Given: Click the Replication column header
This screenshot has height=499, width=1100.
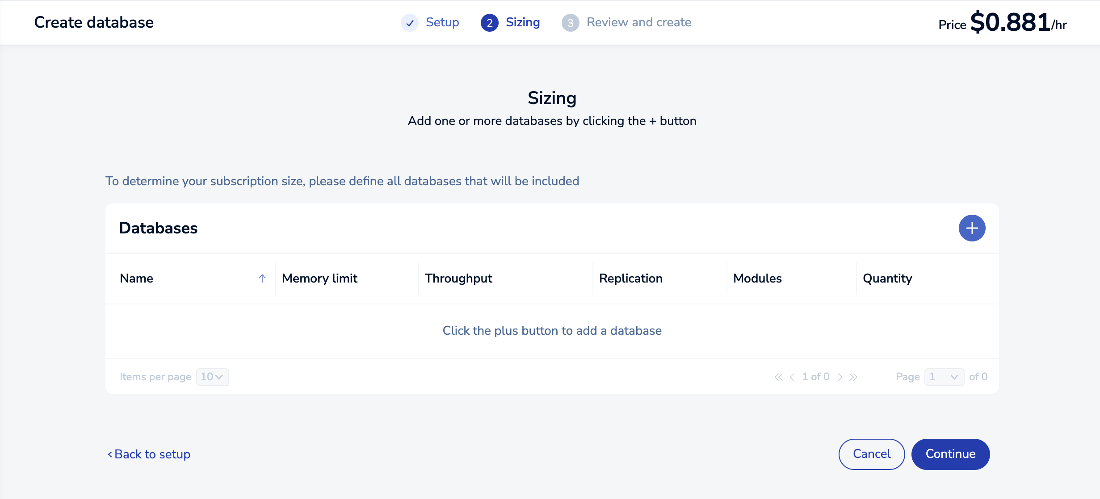Looking at the screenshot, I should [630, 279].
